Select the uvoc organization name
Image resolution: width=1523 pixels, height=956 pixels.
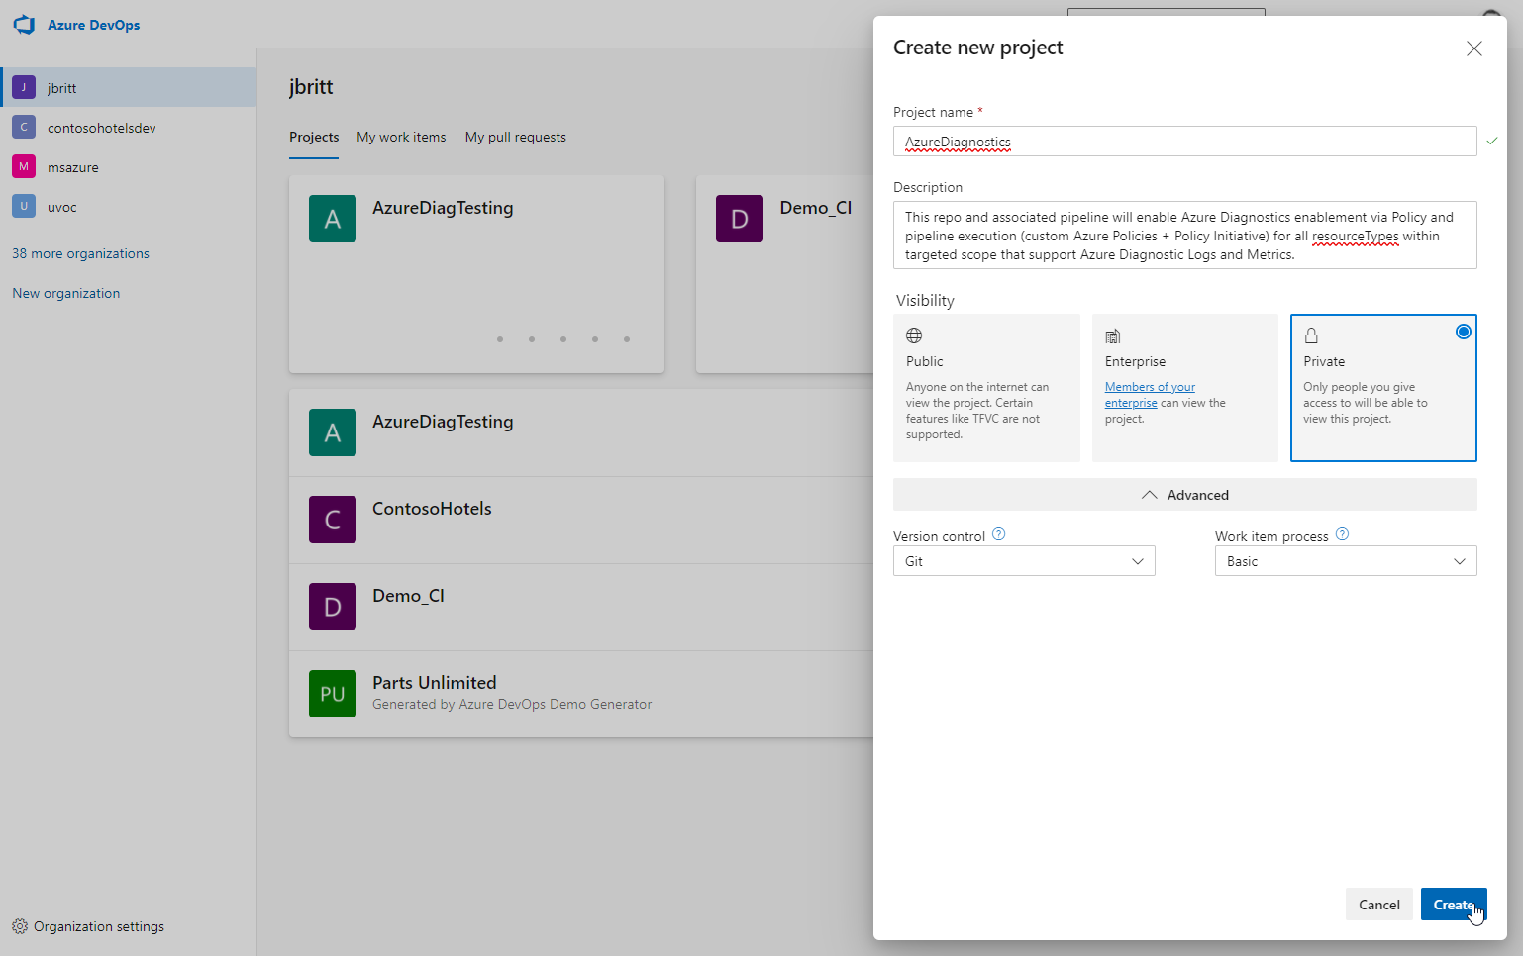pos(61,207)
